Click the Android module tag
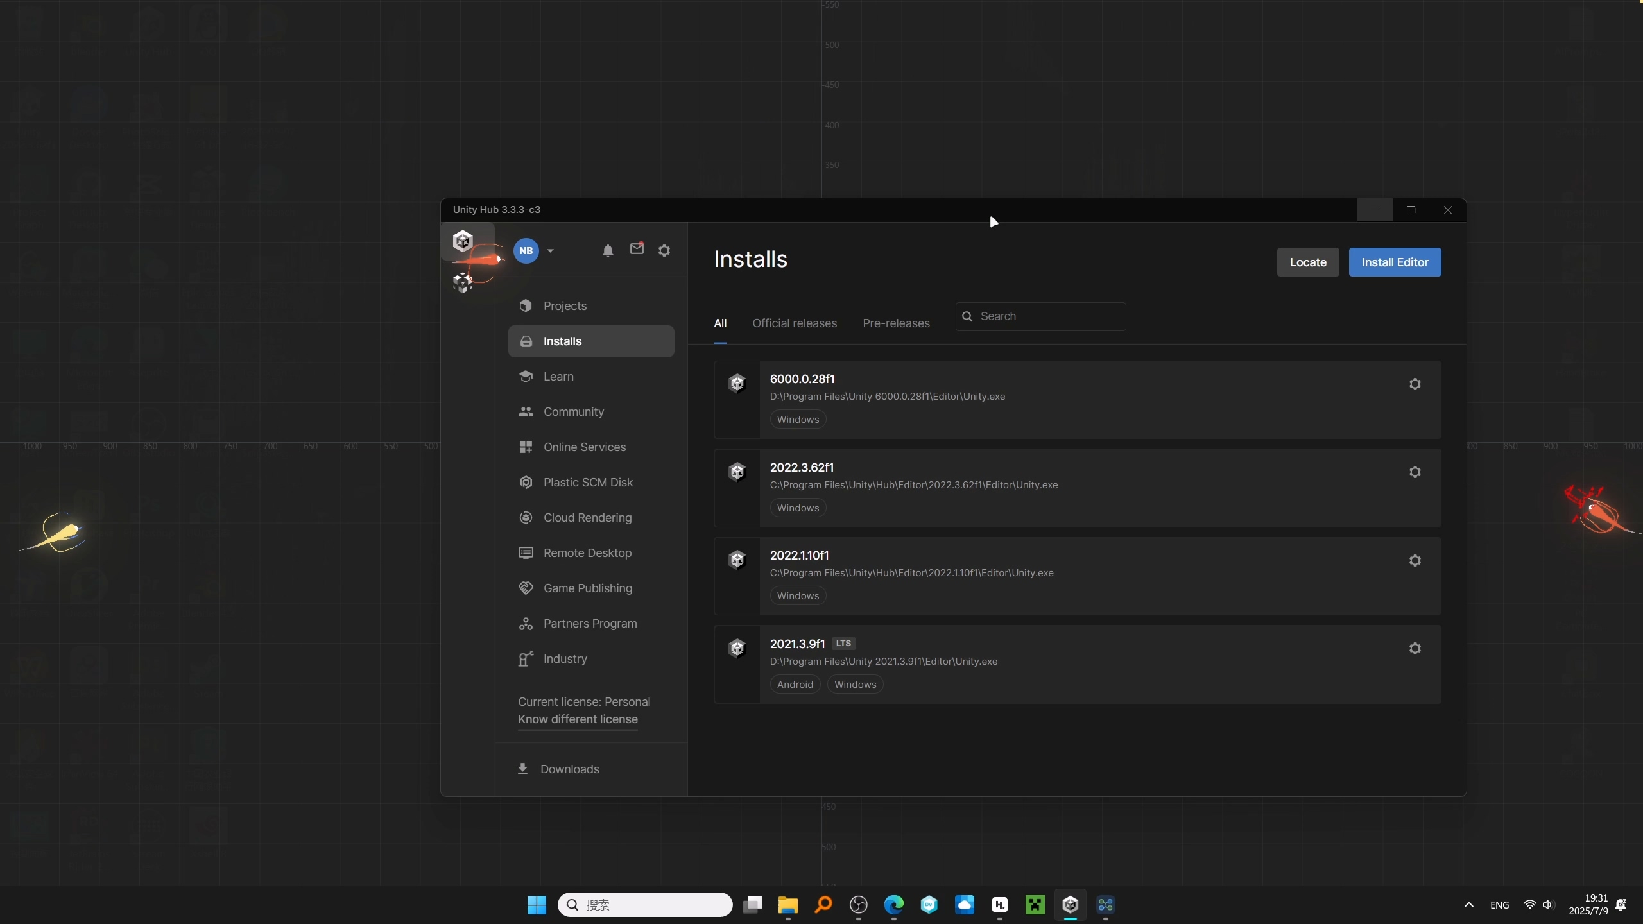The width and height of the screenshot is (1643, 924). [x=795, y=685]
